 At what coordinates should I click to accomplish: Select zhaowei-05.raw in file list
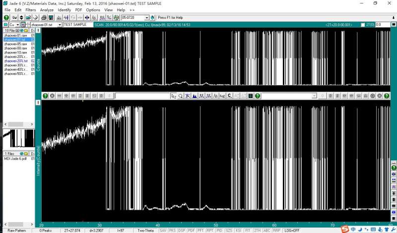(15, 44)
